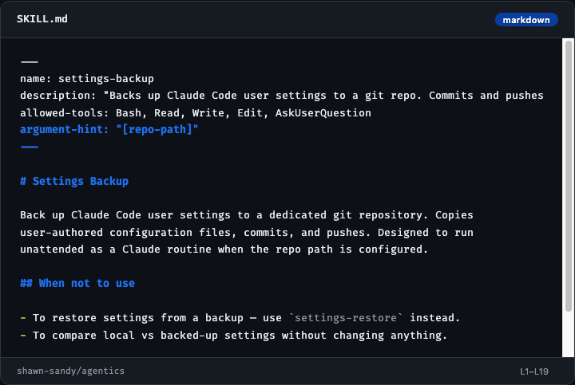Click the allowed-tools line

pos(196,112)
